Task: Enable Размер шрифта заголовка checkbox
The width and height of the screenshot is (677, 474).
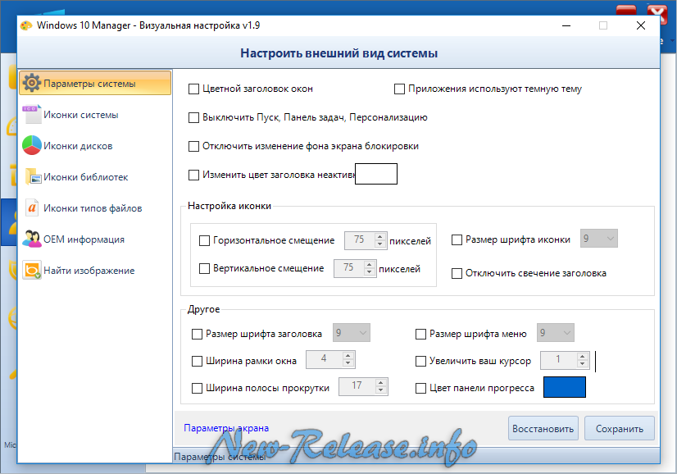Action: pyautogui.click(x=197, y=334)
